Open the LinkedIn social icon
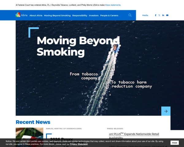184x147 pixels. pos(163,15)
